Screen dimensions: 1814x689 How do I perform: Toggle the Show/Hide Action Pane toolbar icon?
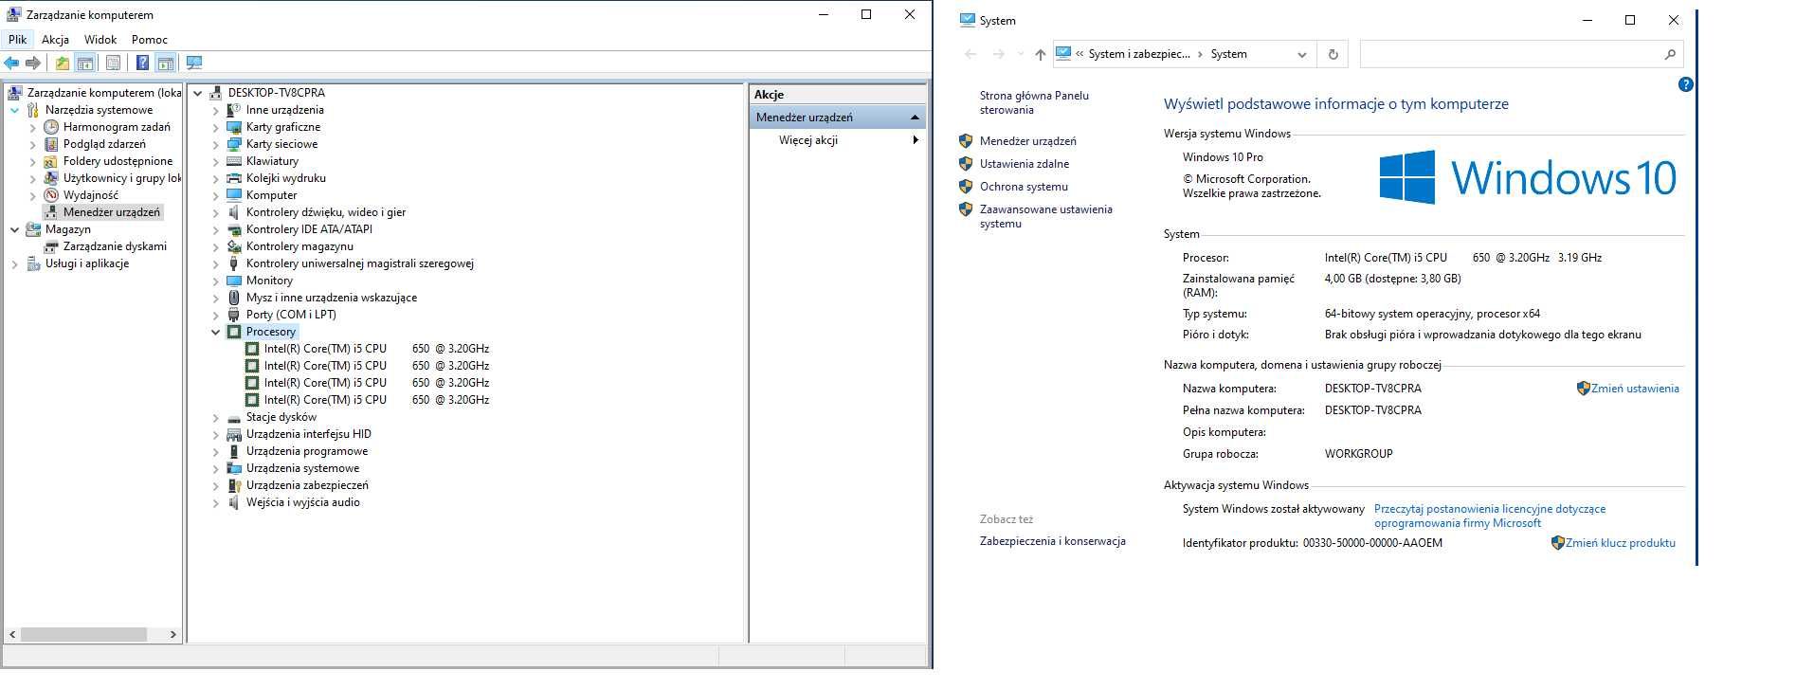click(x=166, y=63)
